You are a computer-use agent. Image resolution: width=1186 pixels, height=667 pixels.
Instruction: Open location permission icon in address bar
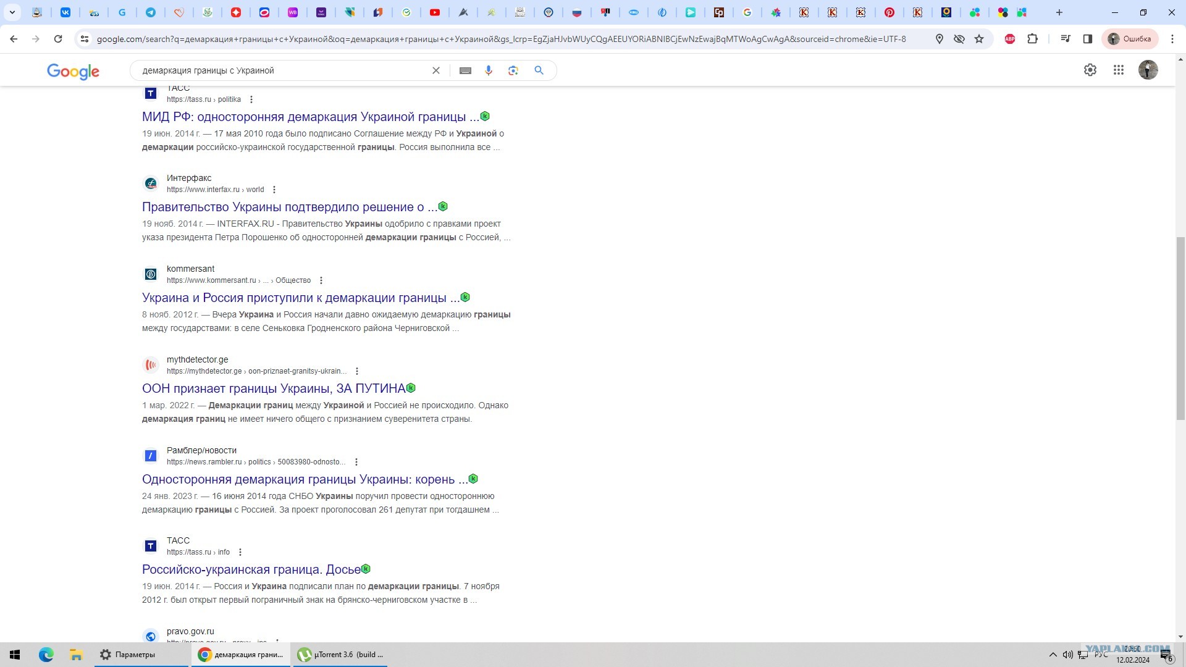pyautogui.click(x=940, y=39)
